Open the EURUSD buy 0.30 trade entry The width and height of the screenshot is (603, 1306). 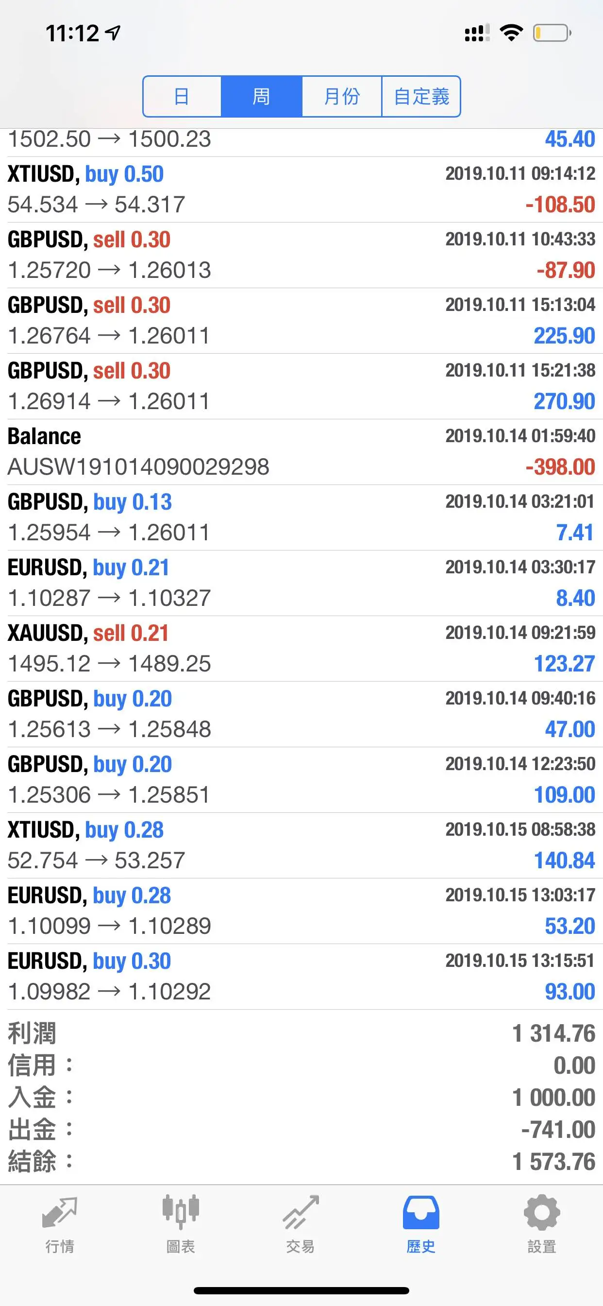point(301,977)
